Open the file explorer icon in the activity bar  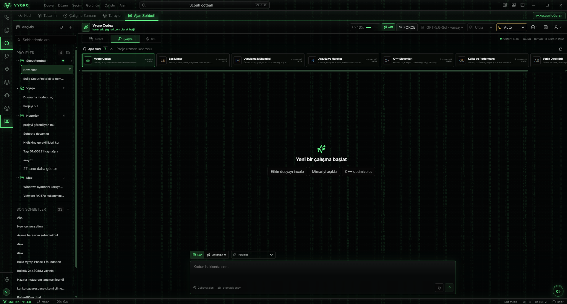click(x=7, y=30)
